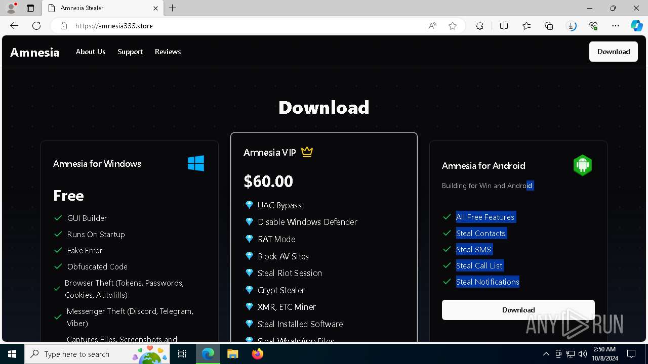This screenshot has height=364, width=648.
Task: Click the header Download button
Action: coord(614,52)
